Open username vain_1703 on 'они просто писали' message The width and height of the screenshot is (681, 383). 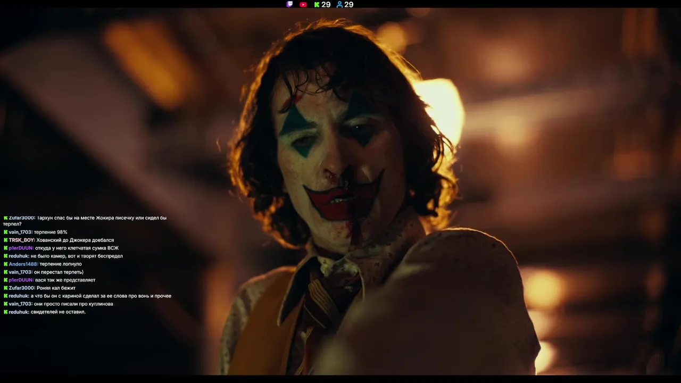pyautogui.click(x=21, y=304)
